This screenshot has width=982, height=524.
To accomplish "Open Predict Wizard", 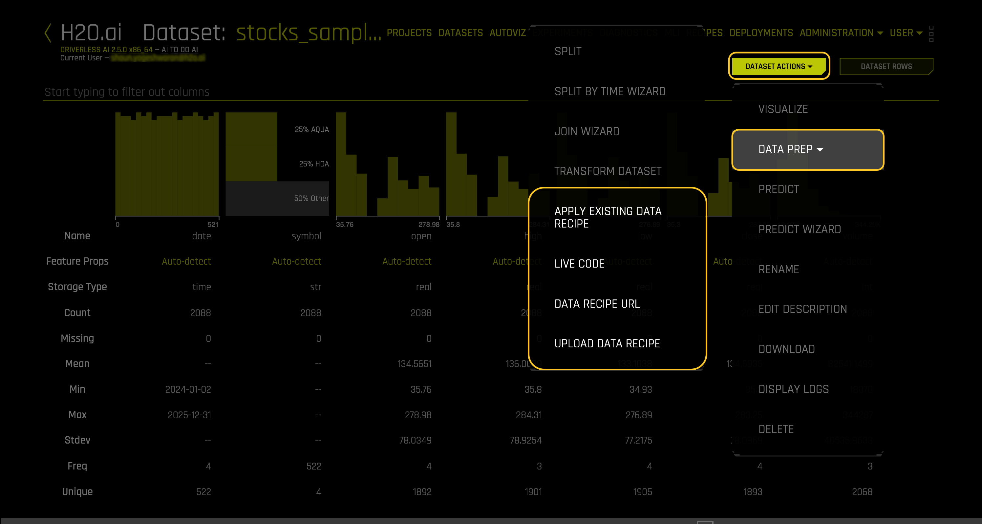I will point(800,229).
